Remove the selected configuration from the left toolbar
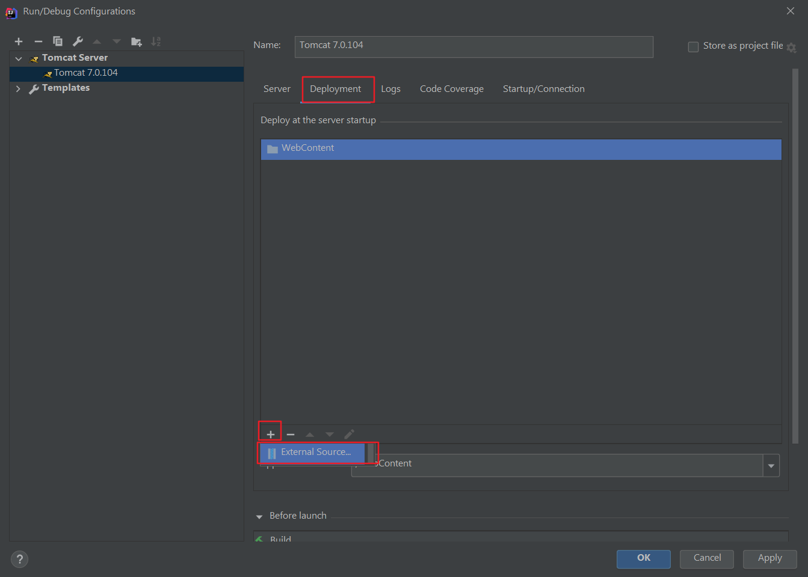This screenshot has width=808, height=577. 39,41
